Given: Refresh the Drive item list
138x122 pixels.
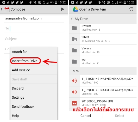Looking at the screenshot, I should pyautogui.click(x=131, y=9).
